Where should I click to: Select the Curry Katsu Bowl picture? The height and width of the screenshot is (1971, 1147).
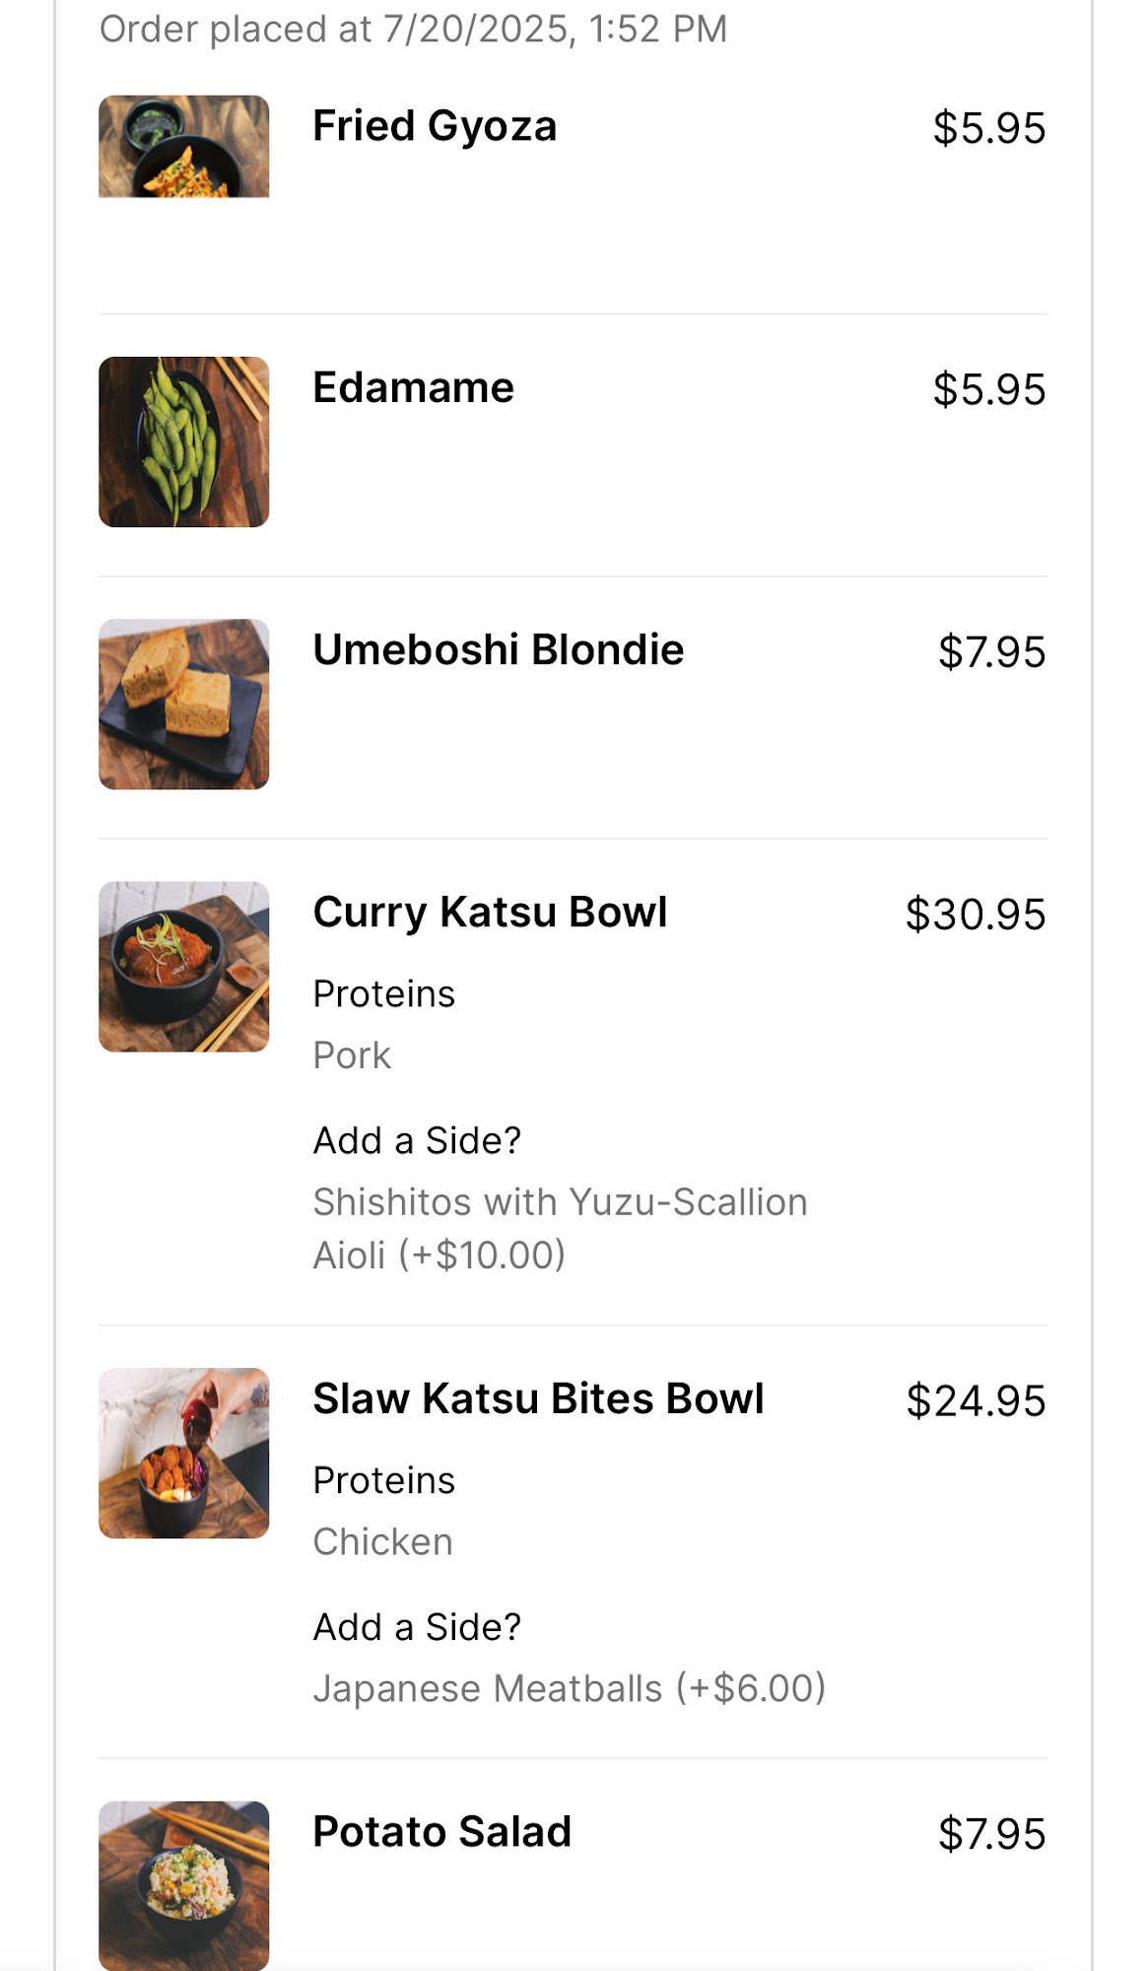(183, 966)
